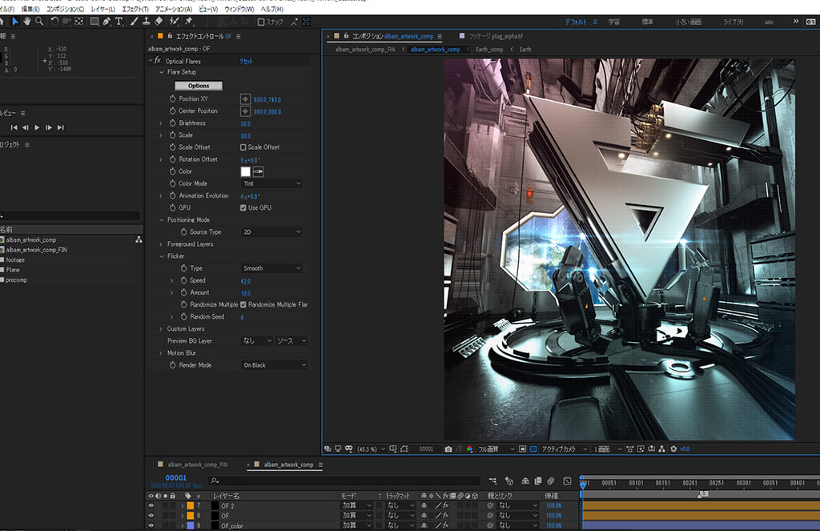This screenshot has height=531, width=820.
Task: Toggle Randomize Multiple Flares checkbox
Action: [243, 304]
